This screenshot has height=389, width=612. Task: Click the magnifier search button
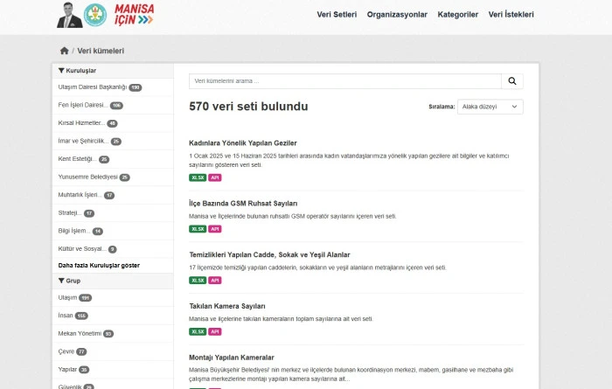(512, 81)
